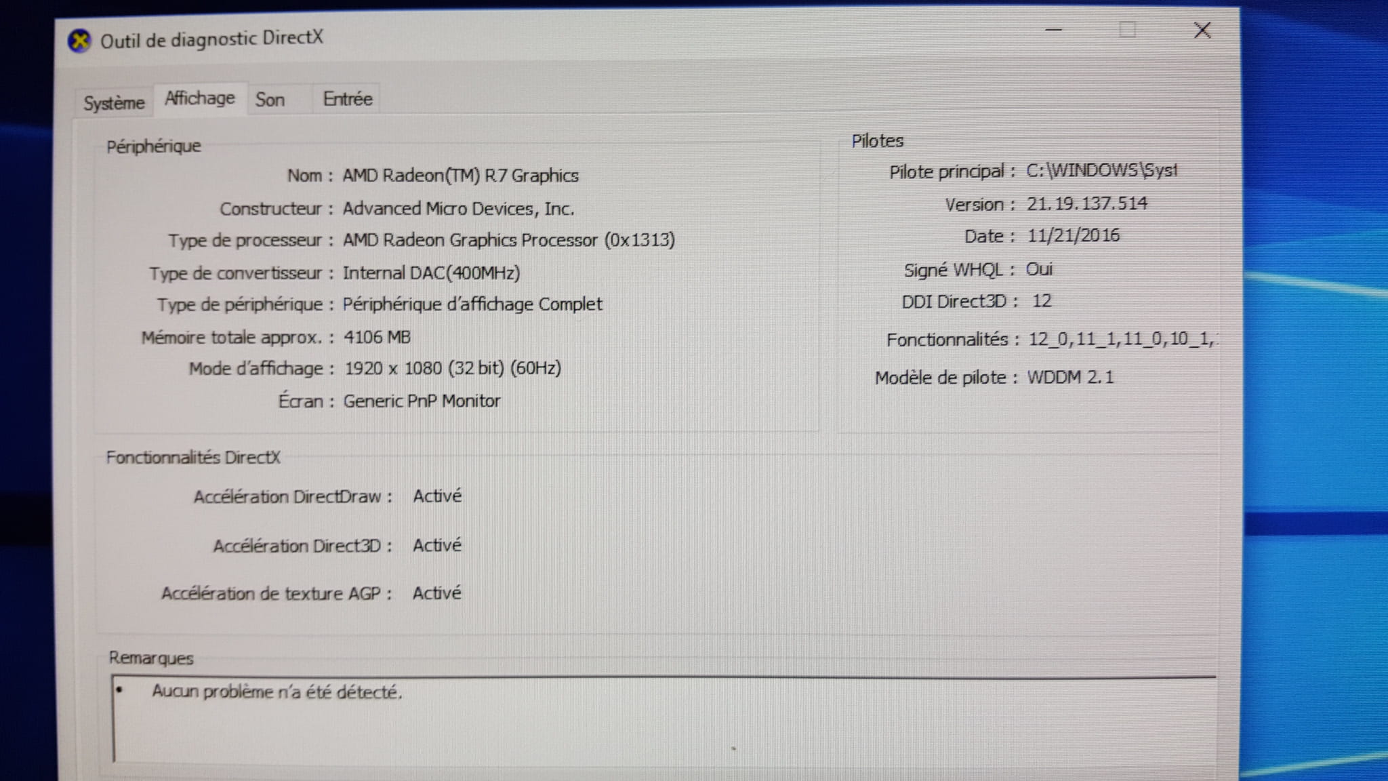Minimize the DirectX diagnostic window

(x=1053, y=30)
